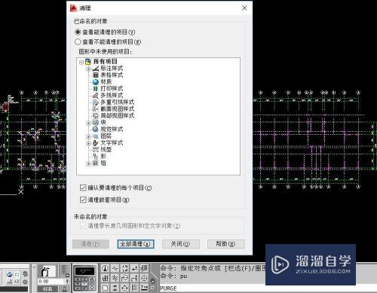Screen dimensions: 377x293
Task: Click the black preview display in view panel
Action: pyautogui.click(x=85, y=271)
